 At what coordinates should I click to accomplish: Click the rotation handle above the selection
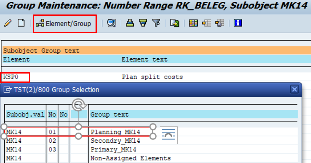[x=78, y=105]
